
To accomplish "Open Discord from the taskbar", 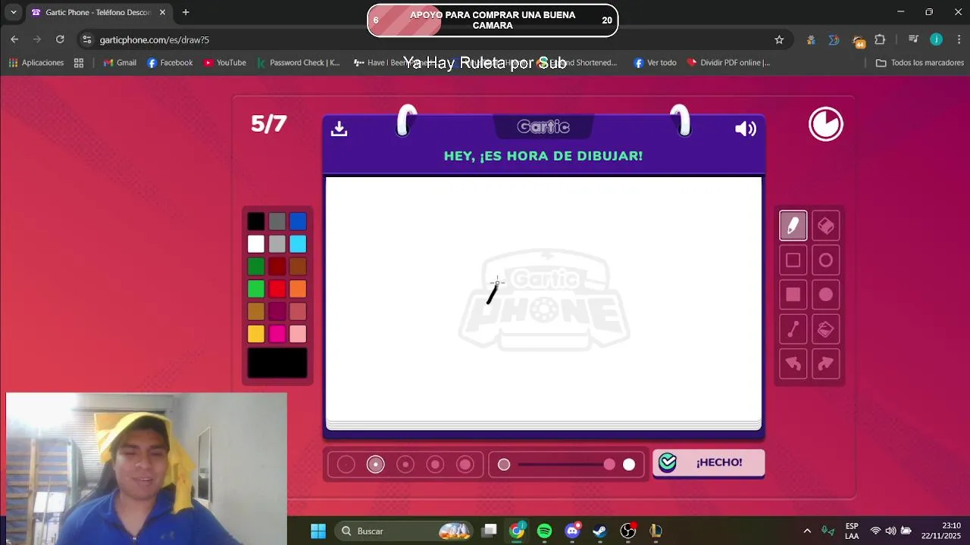I will click(x=572, y=531).
